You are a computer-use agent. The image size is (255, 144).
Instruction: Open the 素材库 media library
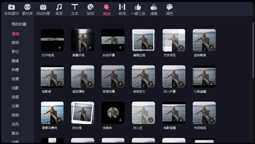pyautogui.click(x=27, y=10)
